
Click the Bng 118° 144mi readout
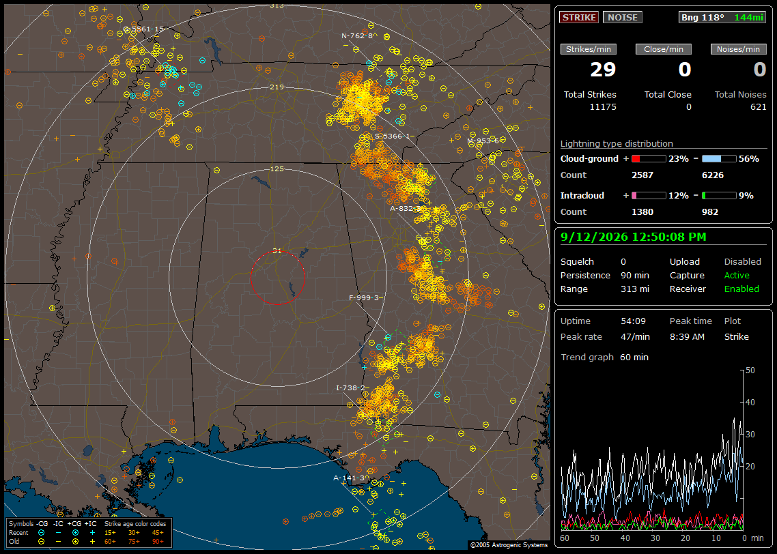[722, 17]
